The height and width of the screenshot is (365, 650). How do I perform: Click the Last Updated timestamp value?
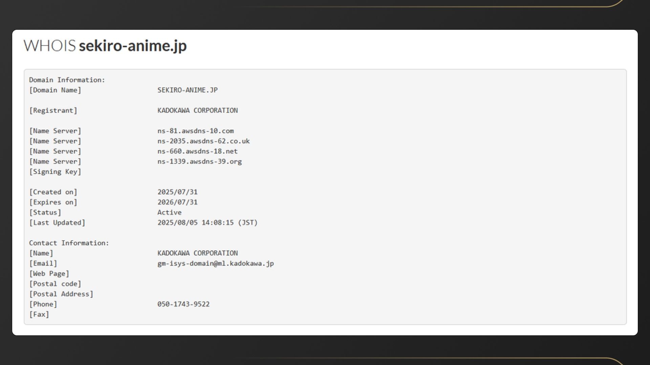[x=207, y=223]
